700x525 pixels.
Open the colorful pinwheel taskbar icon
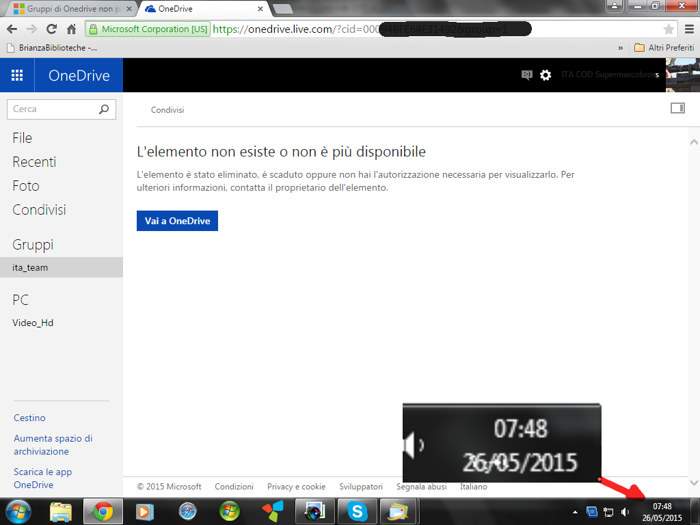(272, 511)
